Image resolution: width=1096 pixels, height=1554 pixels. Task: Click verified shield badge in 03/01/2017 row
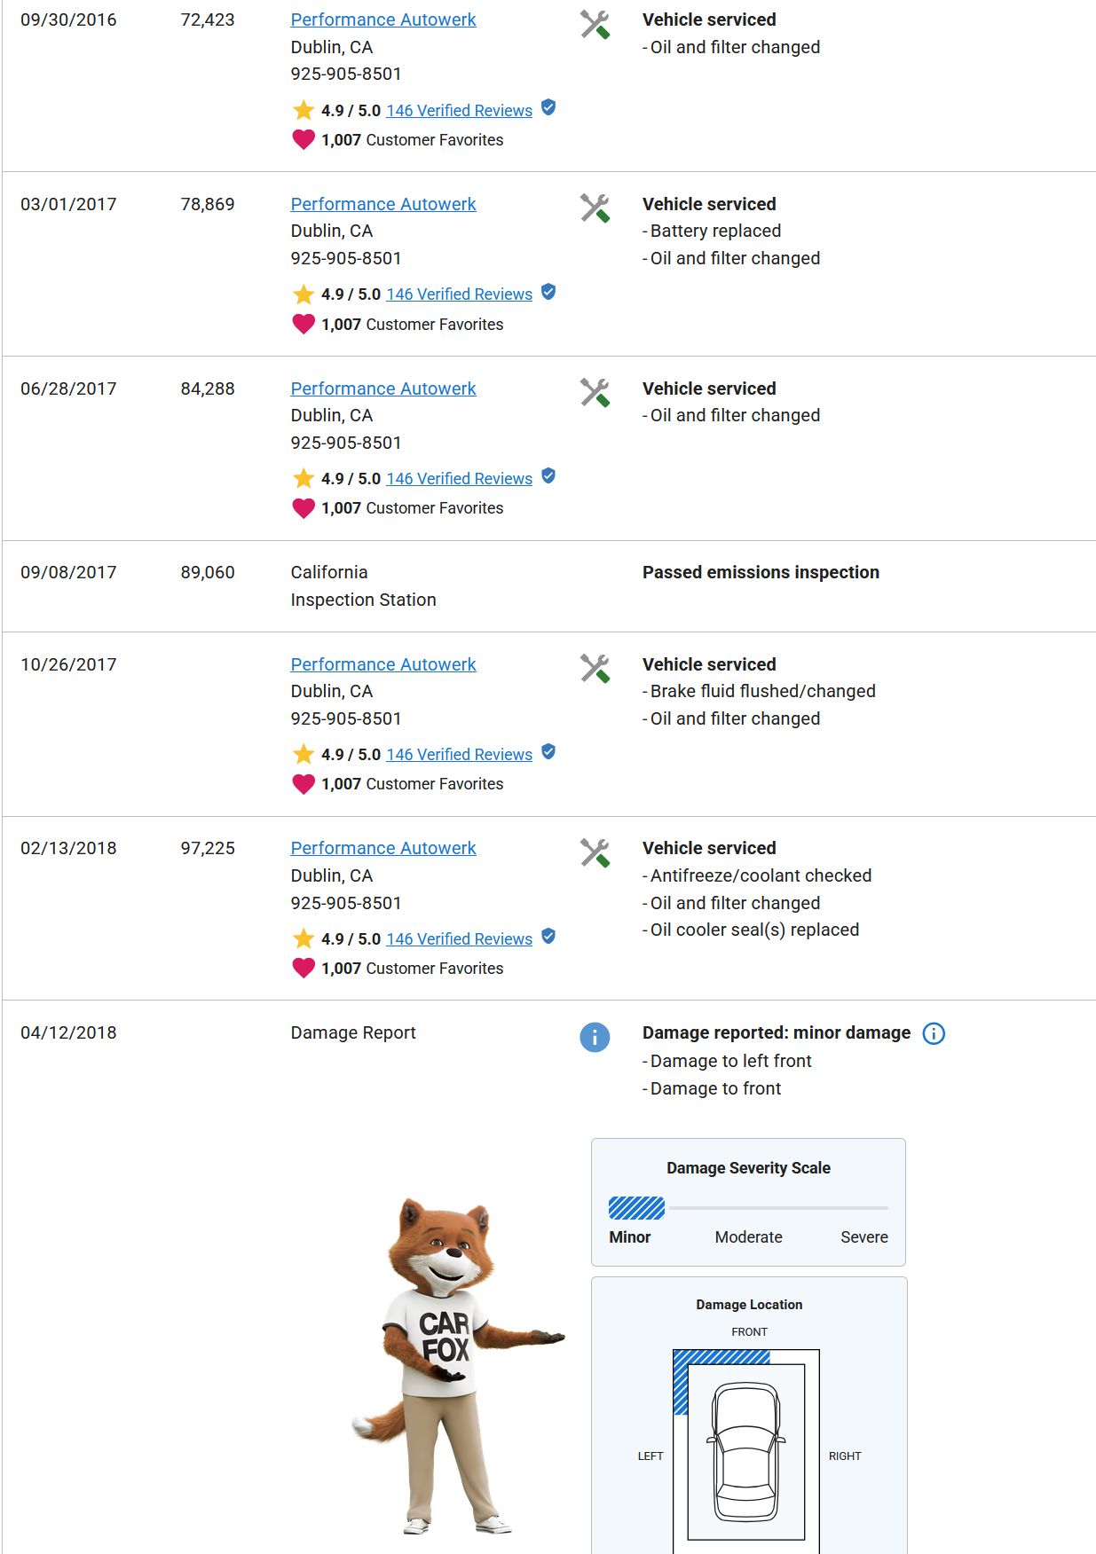click(548, 292)
